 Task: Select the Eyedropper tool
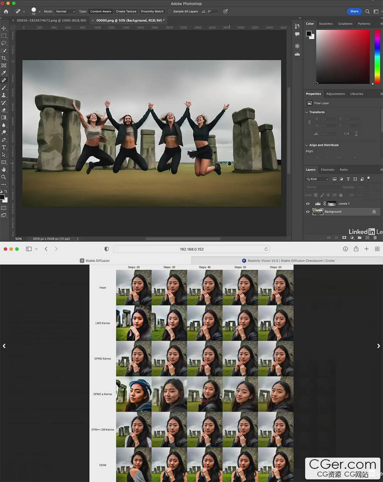[x=3, y=73]
